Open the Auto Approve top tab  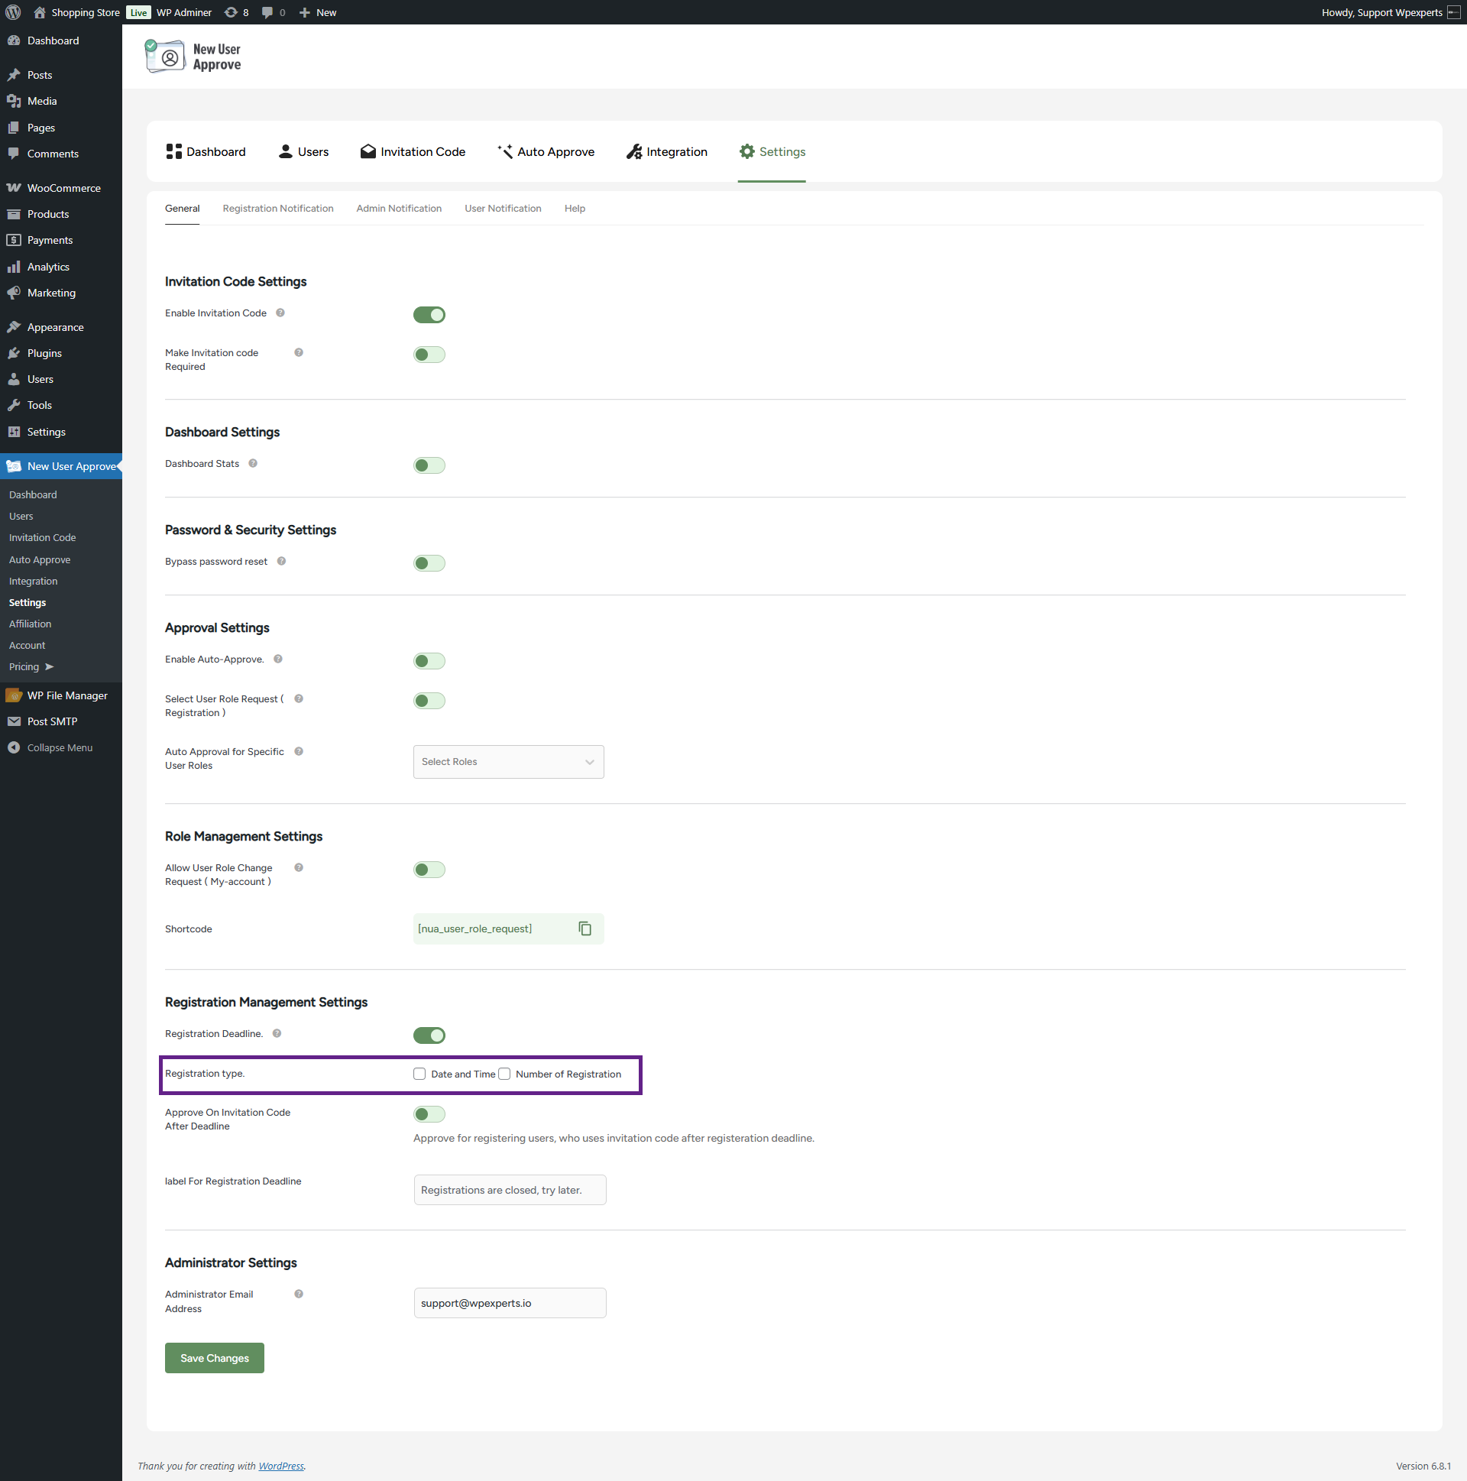pos(546,152)
